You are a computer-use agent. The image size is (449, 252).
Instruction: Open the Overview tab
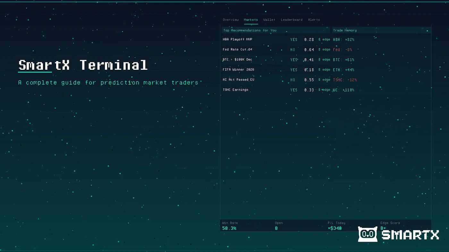231,20
